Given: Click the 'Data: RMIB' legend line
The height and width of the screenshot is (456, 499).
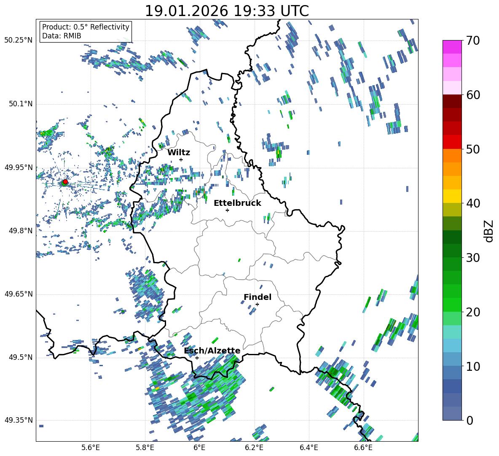Looking at the screenshot, I should pos(62,36).
